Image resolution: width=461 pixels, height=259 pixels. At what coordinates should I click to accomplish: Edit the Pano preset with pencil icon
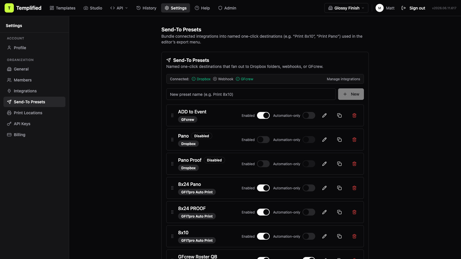324,140
